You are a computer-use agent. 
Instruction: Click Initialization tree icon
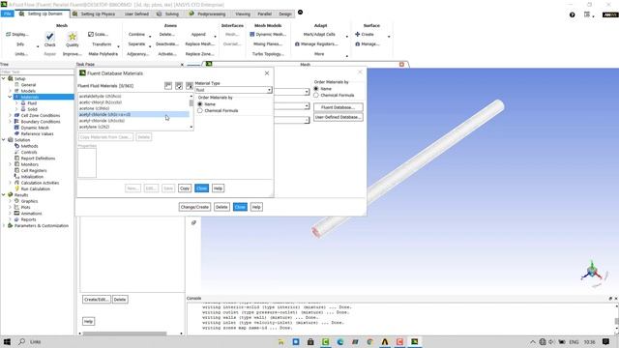click(17, 176)
